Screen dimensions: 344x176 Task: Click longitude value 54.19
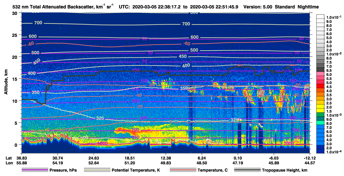pyautogui.click(x=58, y=163)
